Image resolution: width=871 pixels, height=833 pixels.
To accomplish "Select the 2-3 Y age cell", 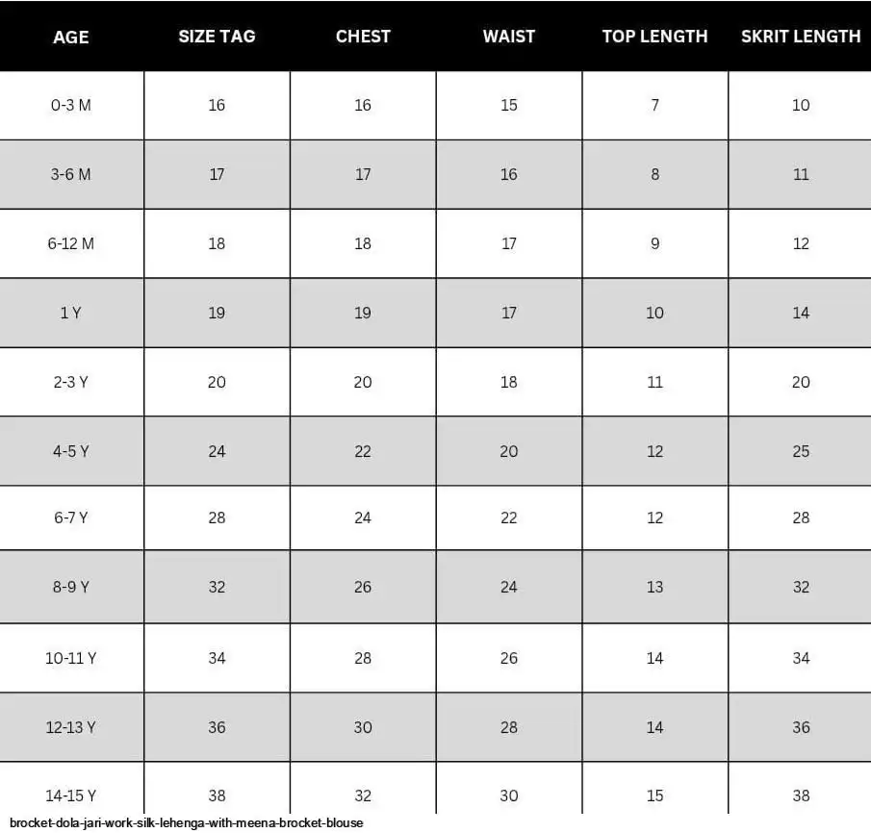I will [x=71, y=382].
